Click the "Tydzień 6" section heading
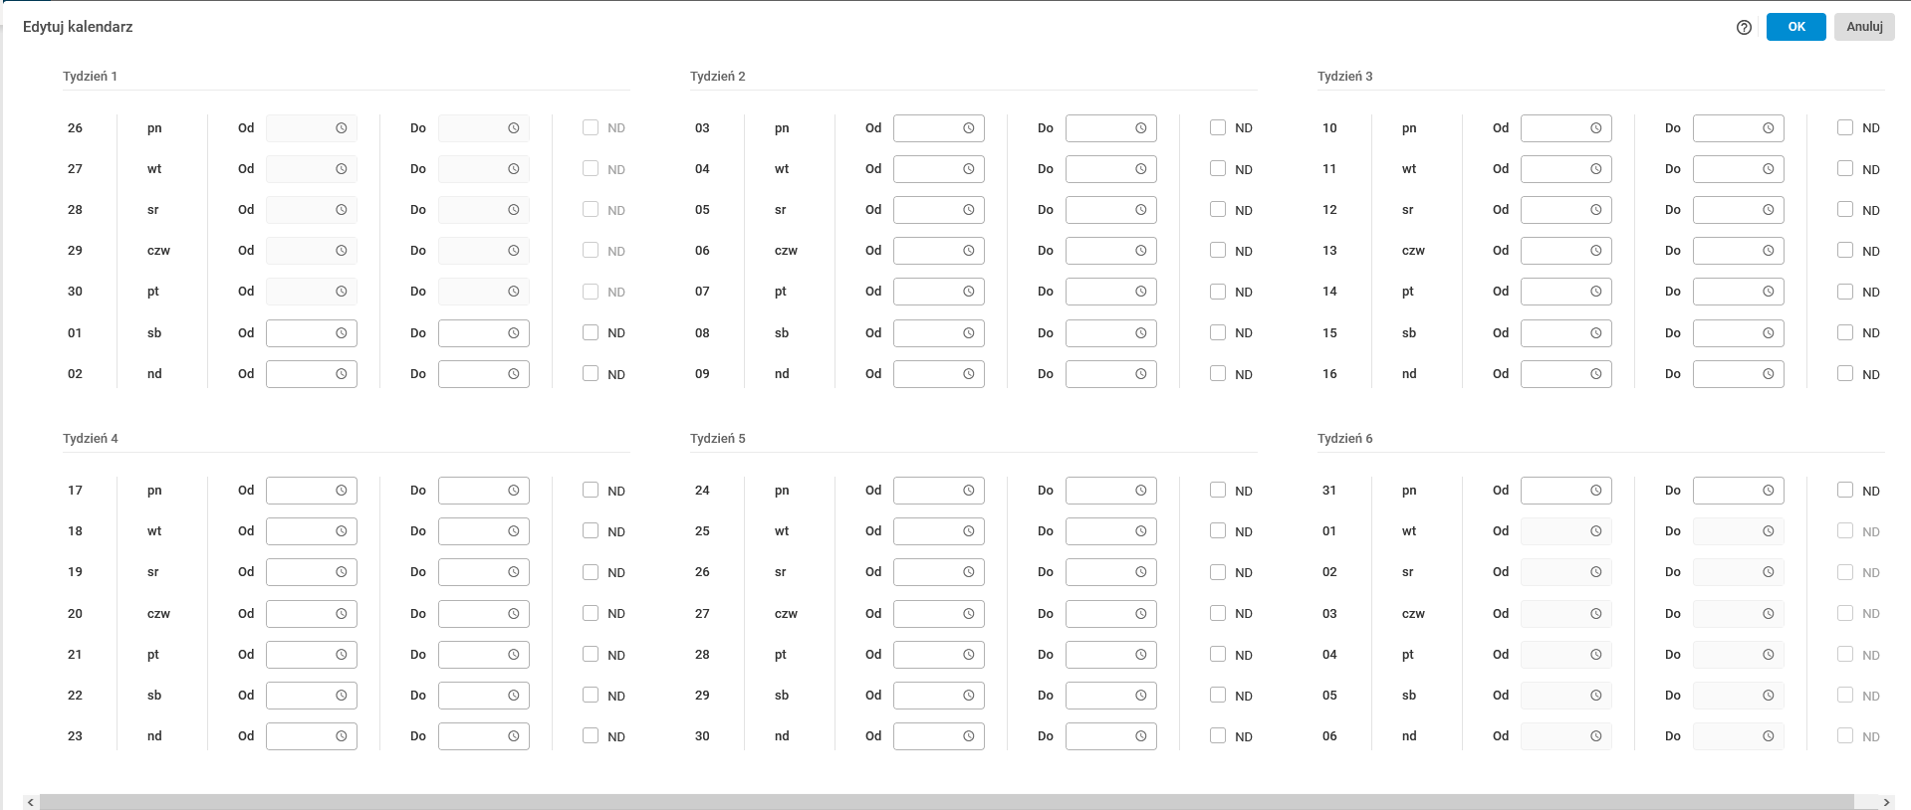1911x810 pixels. pyautogui.click(x=1344, y=439)
